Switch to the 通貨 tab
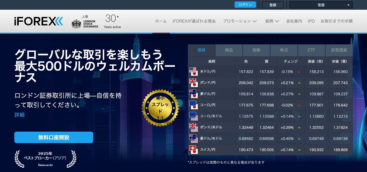Viewport: 367px width, 172px height. point(201,50)
